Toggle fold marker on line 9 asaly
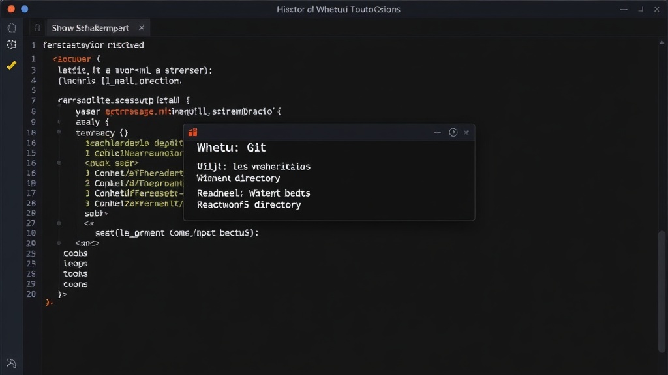The width and height of the screenshot is (668, 375). pos(59,122)
